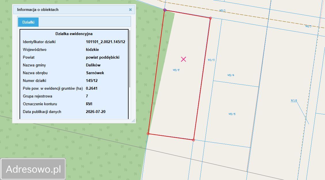The image size is (325, 180).
Task: Click the date 2026-07-20
Action: (95, 112)
